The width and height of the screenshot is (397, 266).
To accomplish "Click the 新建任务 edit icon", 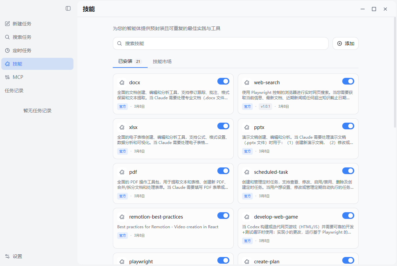I will pyautogui.click(x=7, y=24).
